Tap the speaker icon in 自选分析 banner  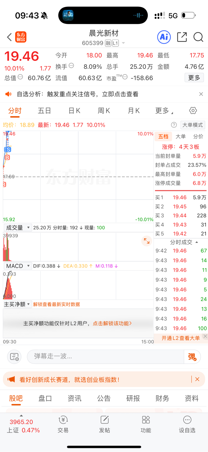(8, 94)
